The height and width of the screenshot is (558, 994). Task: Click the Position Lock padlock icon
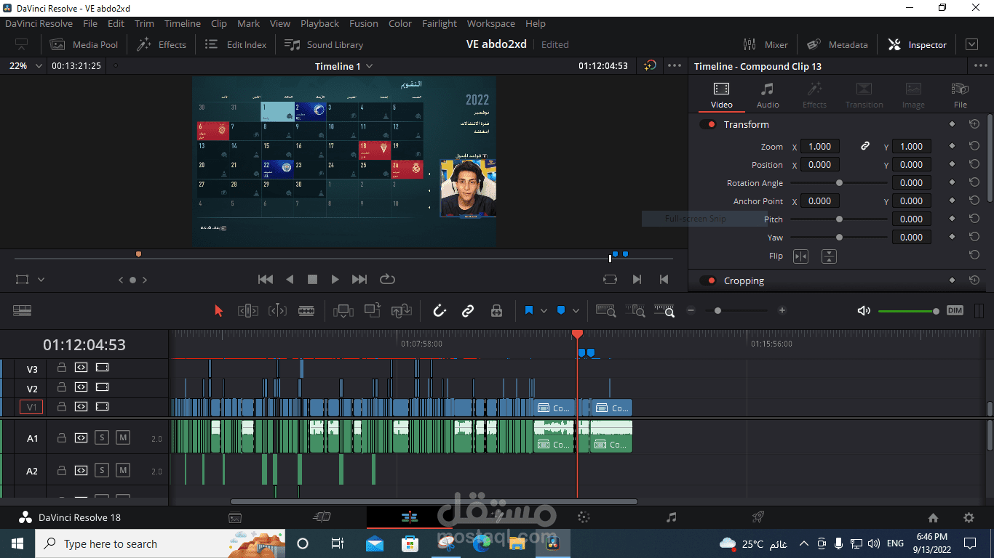(x=496, y=311)
